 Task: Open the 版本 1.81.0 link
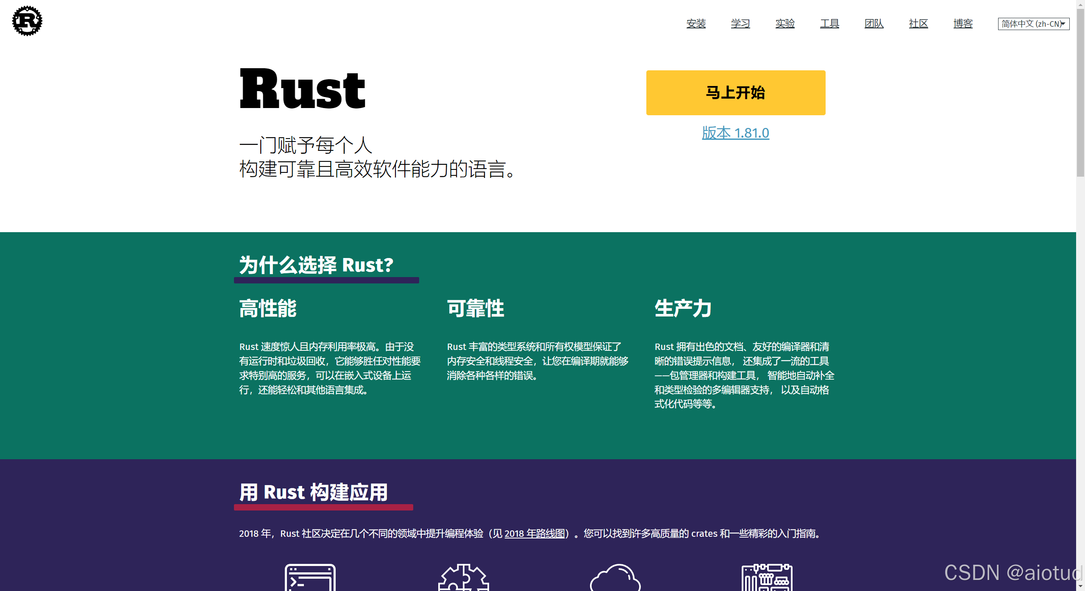point(735,133)
